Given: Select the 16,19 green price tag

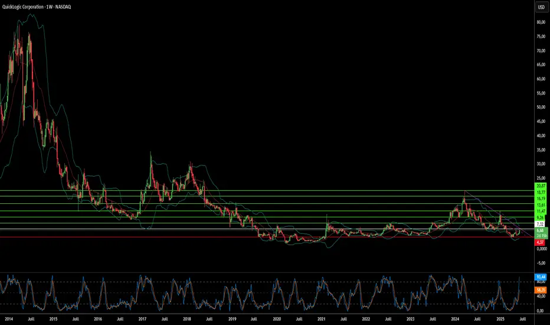Looking at the screenshot, I should coord(541,199).
